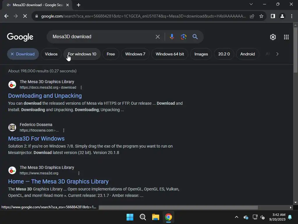Open Home — The Mesa 3D Graphics Library result
Image resolution: width=298 pixels, height=224 pixels.
[58, 181]
